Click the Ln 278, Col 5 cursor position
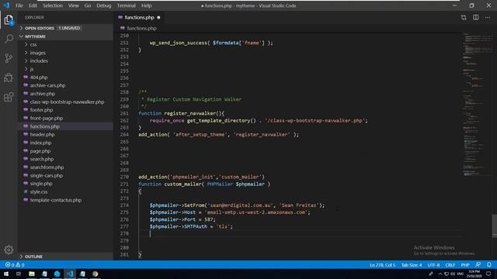 click(382, 265)
